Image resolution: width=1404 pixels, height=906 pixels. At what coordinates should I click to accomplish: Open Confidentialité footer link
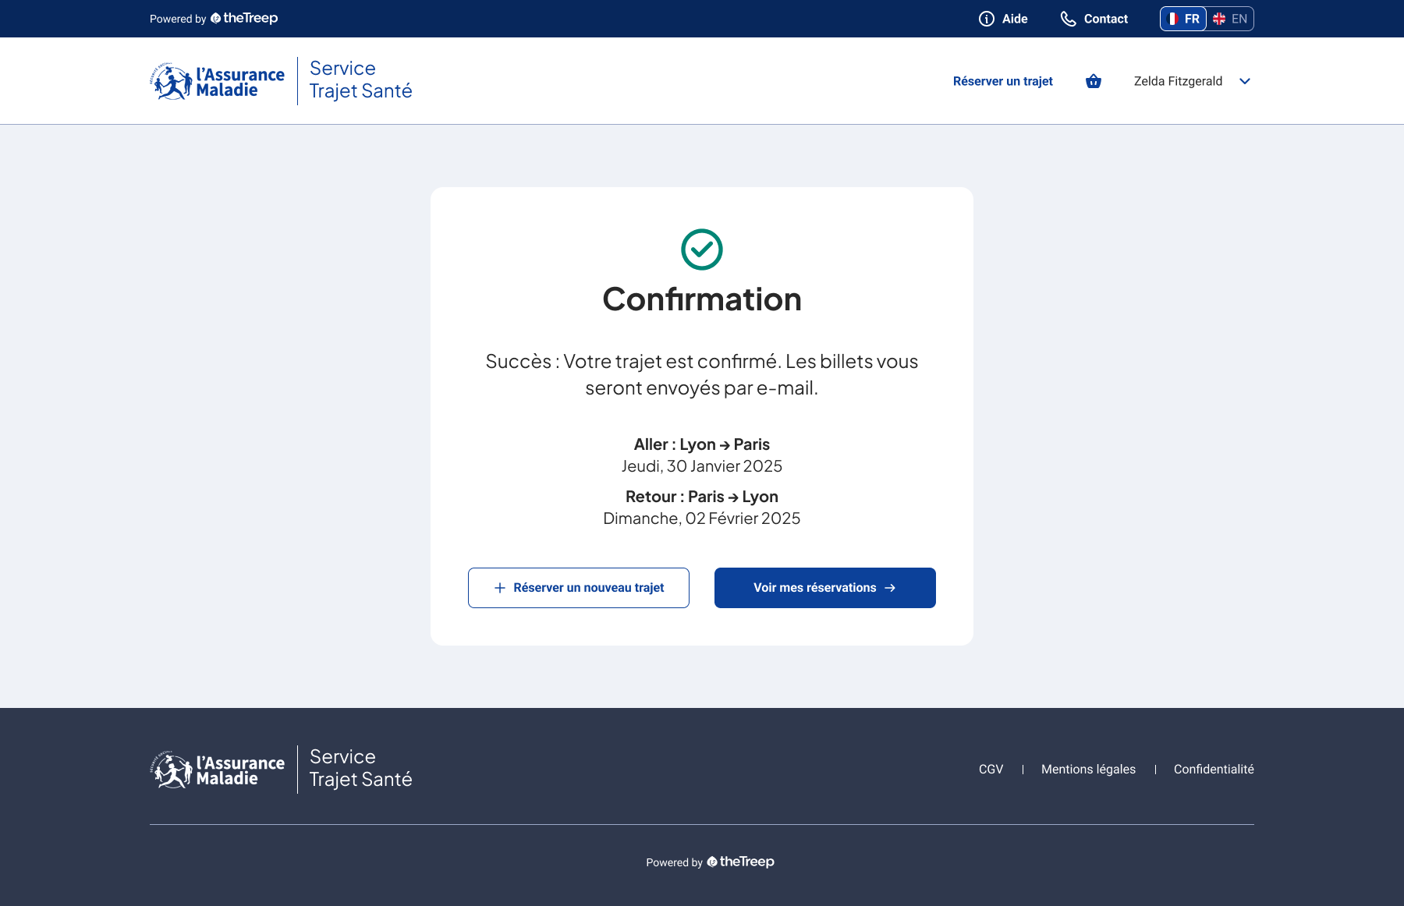coord(1214,770)
